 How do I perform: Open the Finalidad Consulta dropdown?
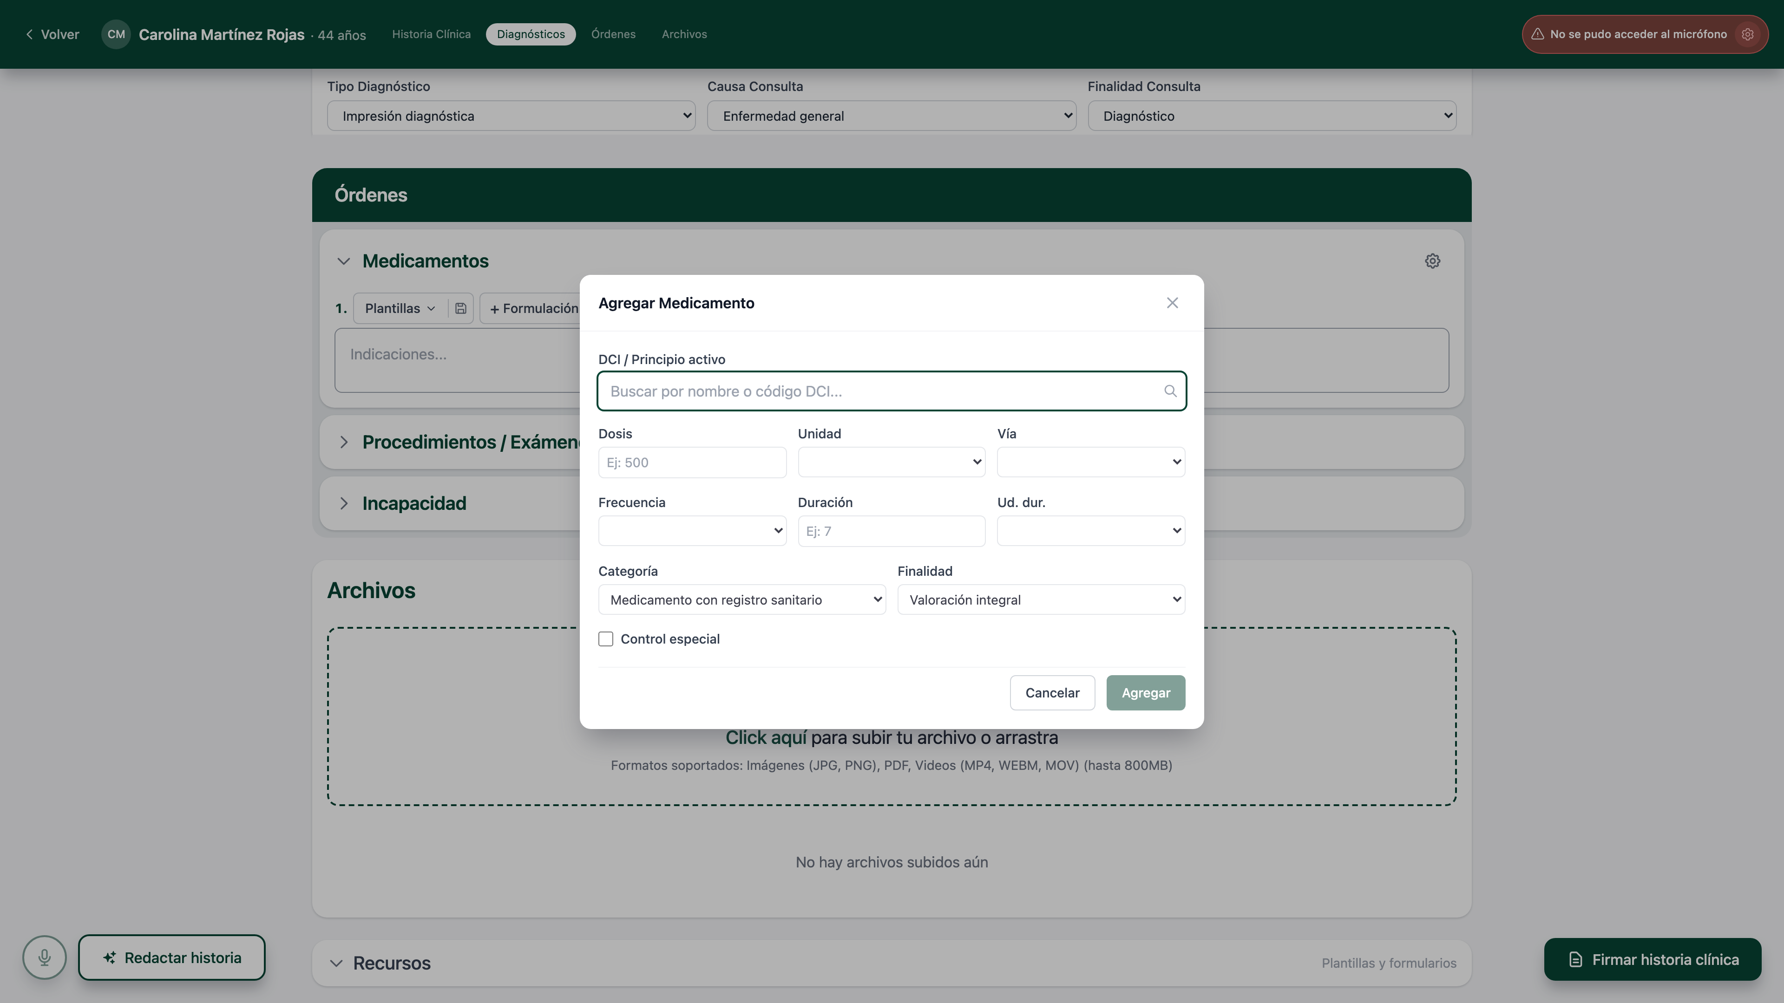[x=1272, y=116]
